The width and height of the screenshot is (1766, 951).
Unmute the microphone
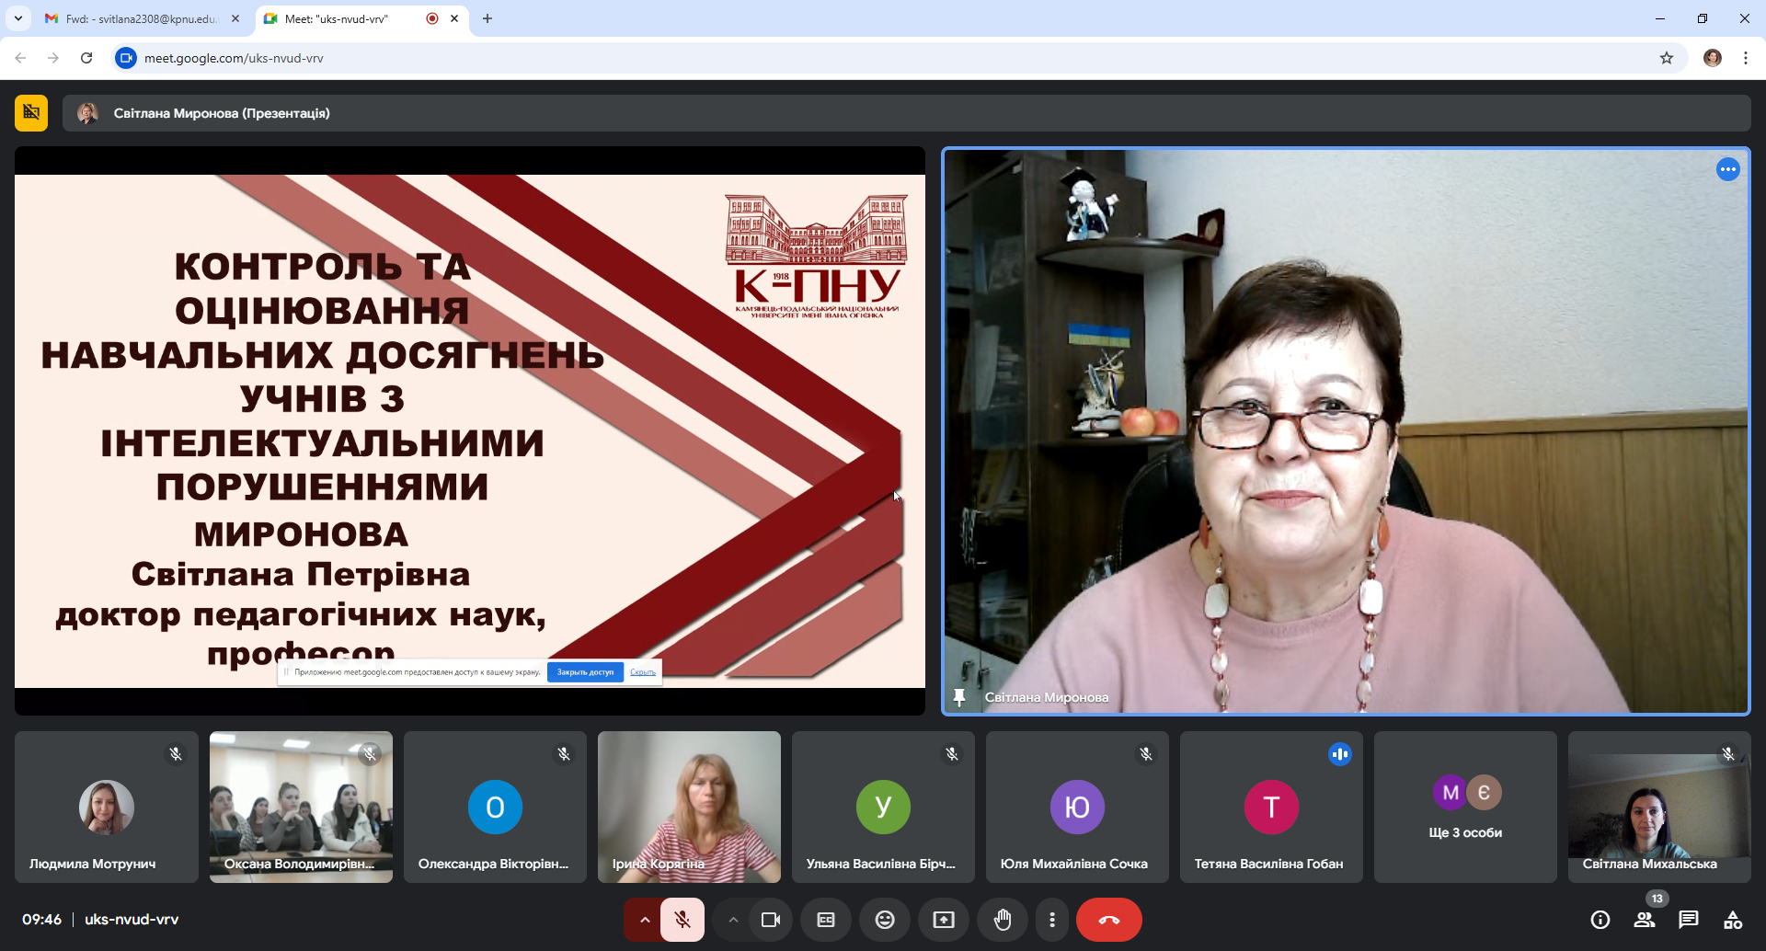coord(682,920)
